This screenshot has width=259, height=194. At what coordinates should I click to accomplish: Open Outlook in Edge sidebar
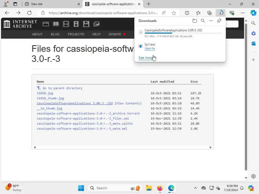[253, 43]
